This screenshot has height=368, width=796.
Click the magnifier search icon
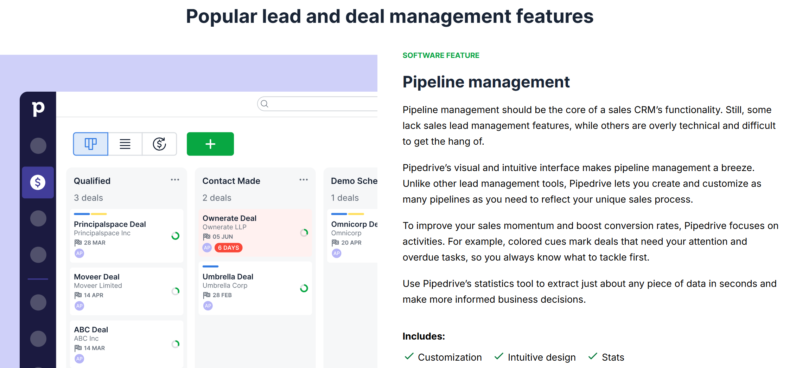[x=265, y=104]
